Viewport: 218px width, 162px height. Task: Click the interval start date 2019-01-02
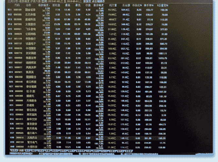[x=54, y=1]
